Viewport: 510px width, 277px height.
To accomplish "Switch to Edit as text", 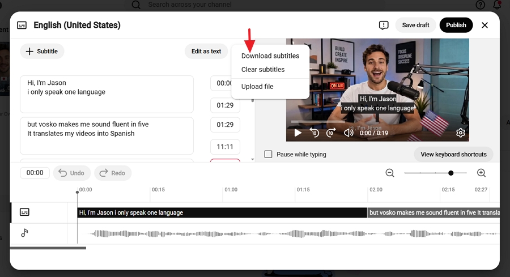I will point(206,52).
